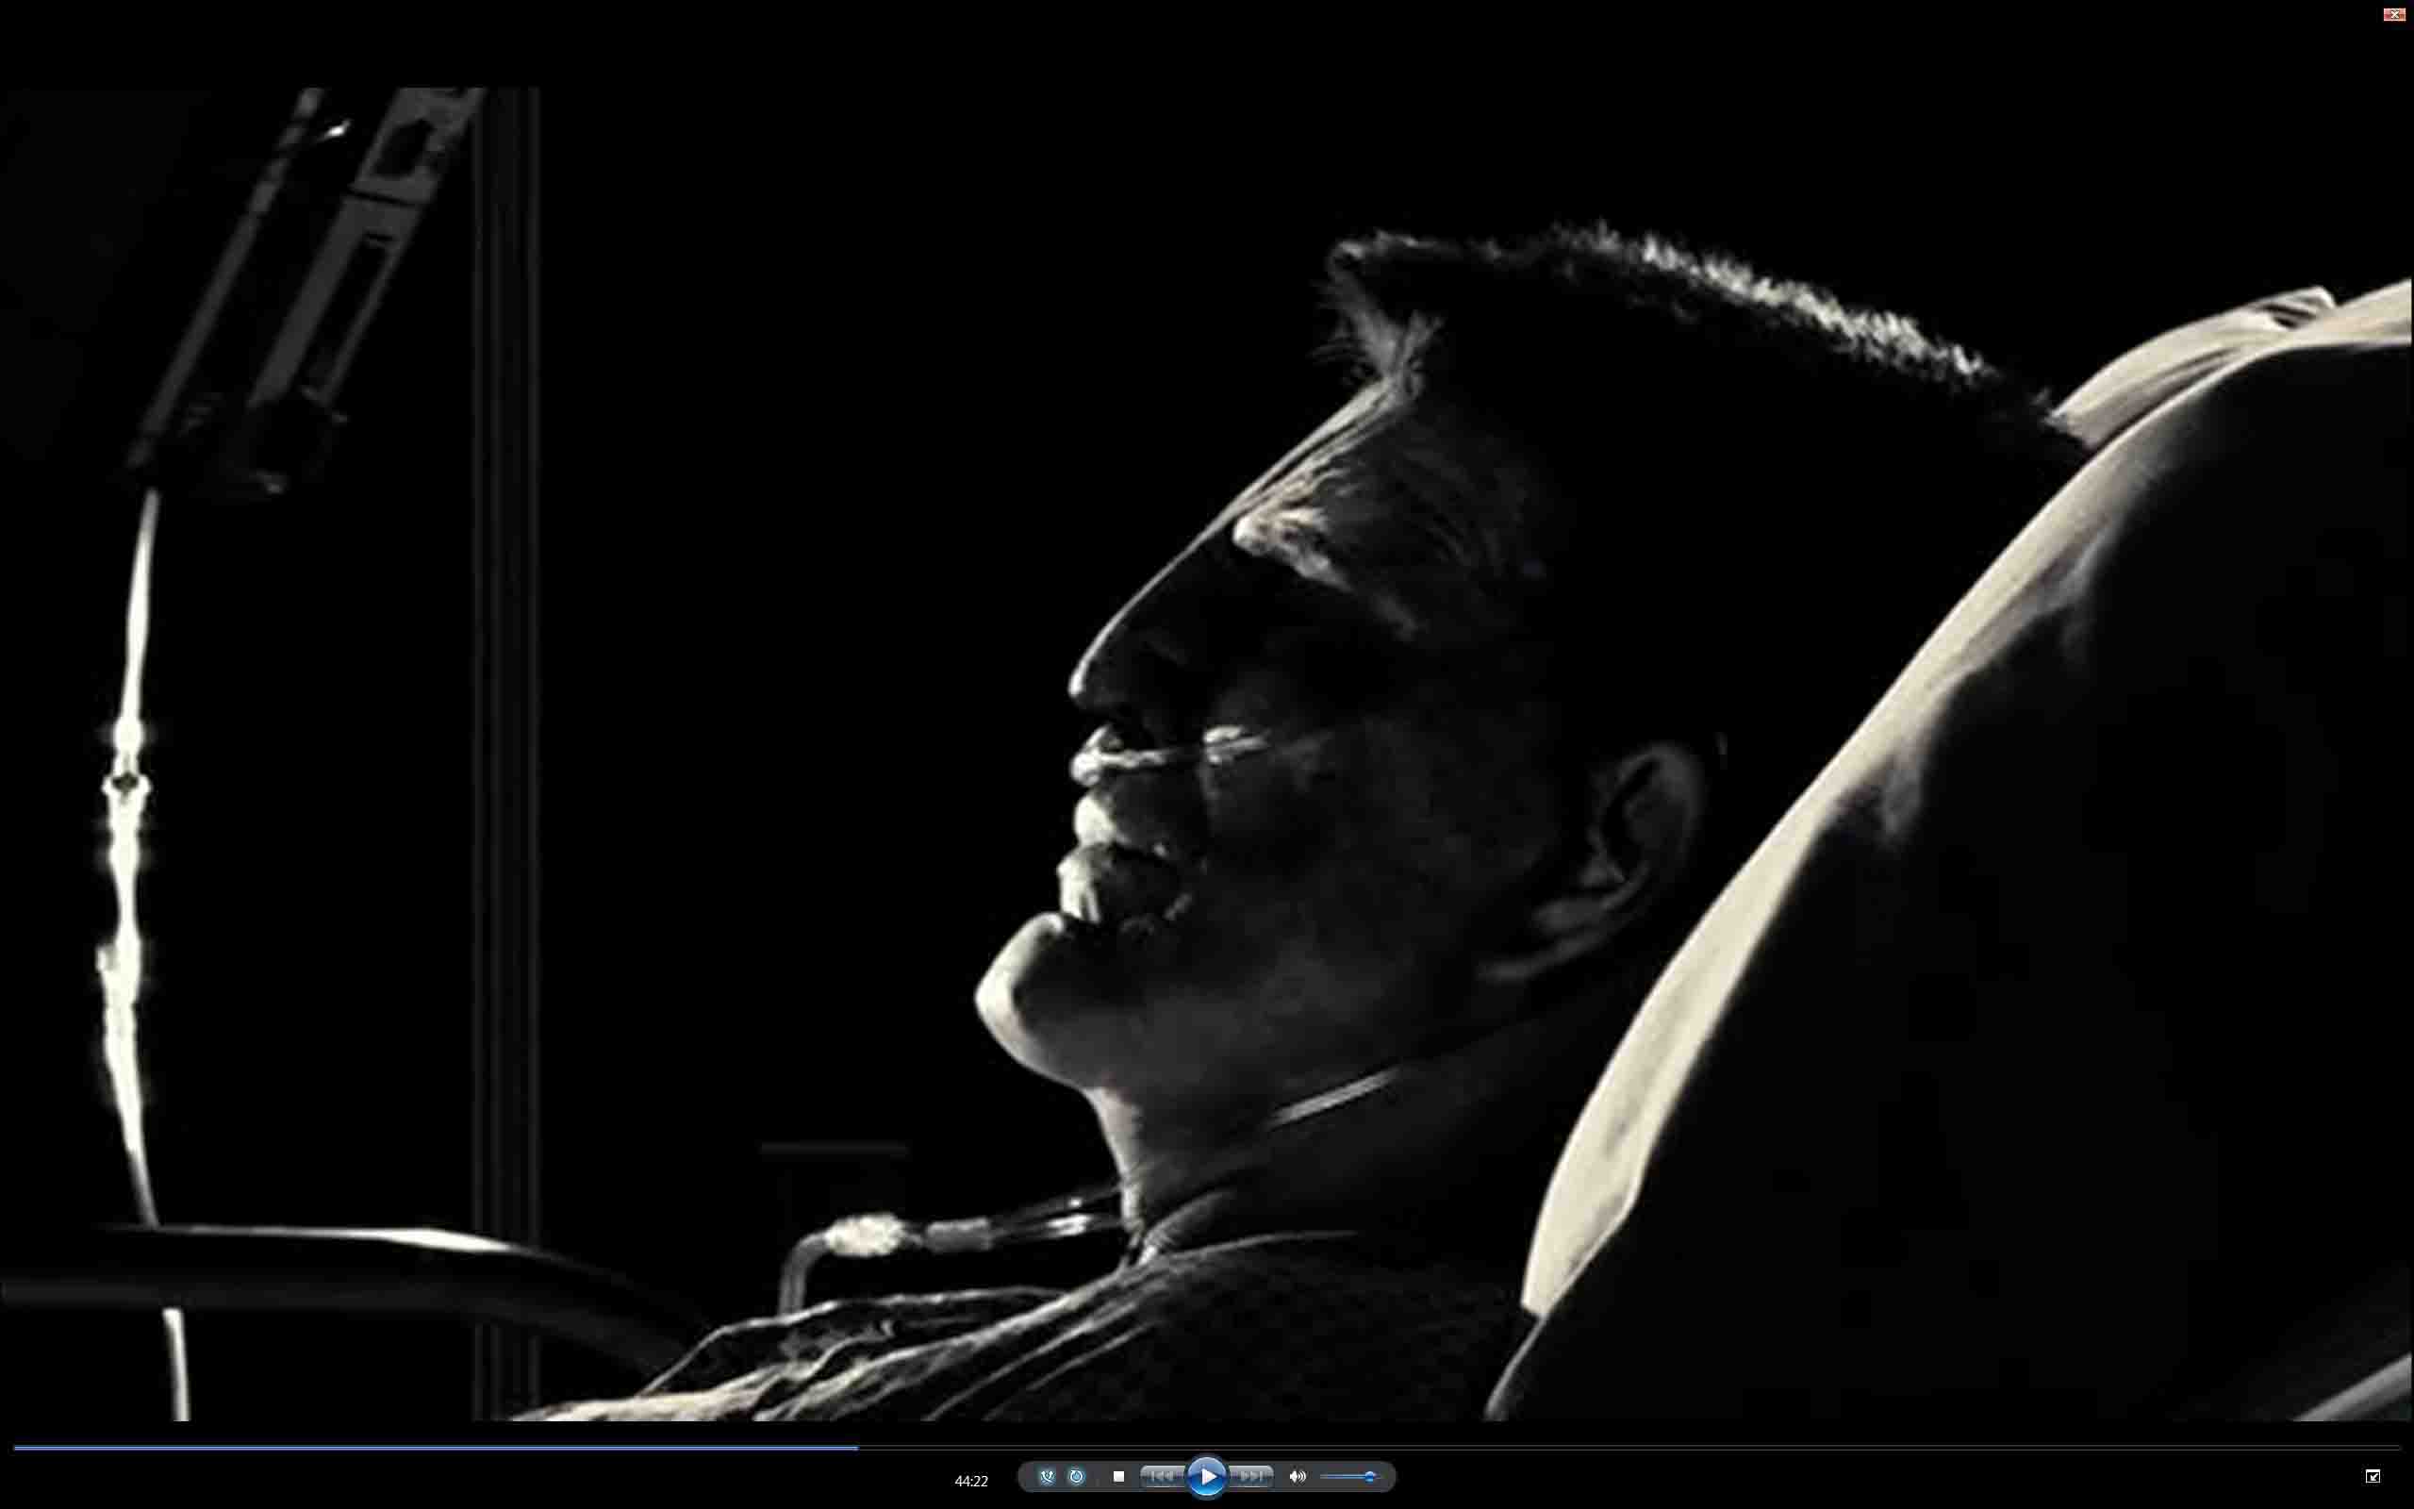Click the volume slider knob
This screenshot has width=2414, height=1509.
coord(1369,1476)
